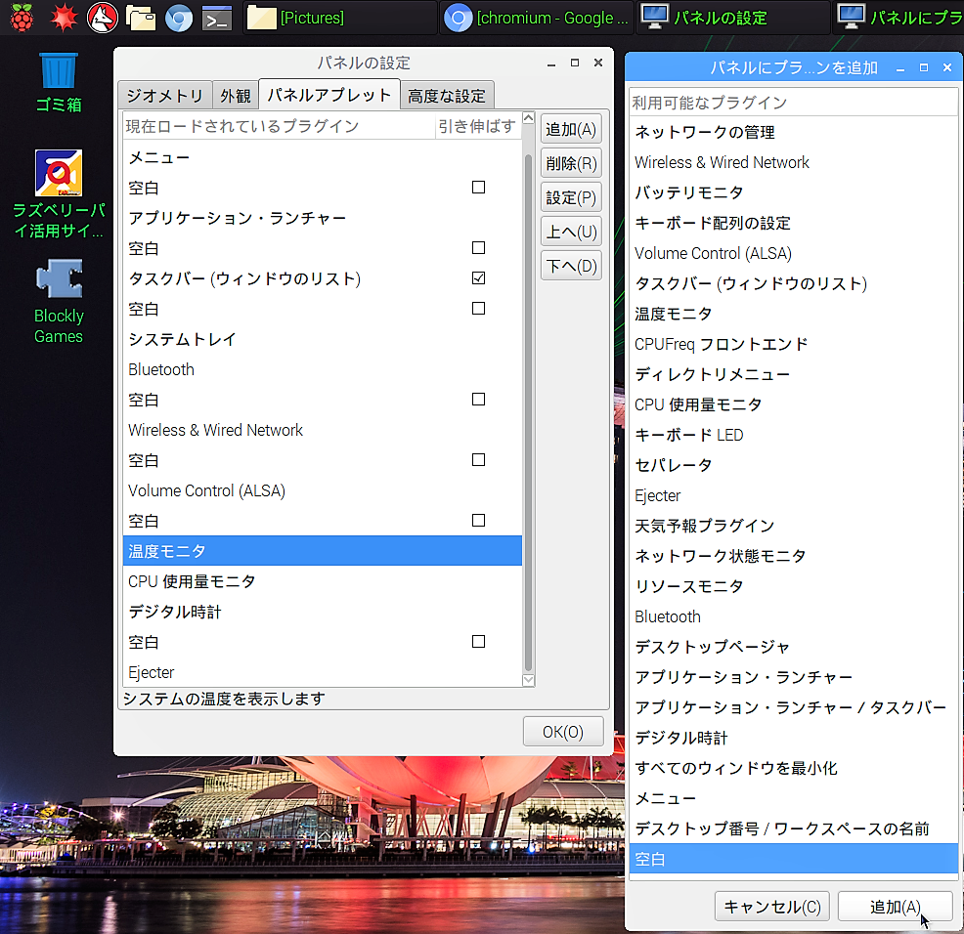The height and width of the screenshot is (934, 964).
Task: Switch to パネルの設定 taskbar entry
Action: 732,18
